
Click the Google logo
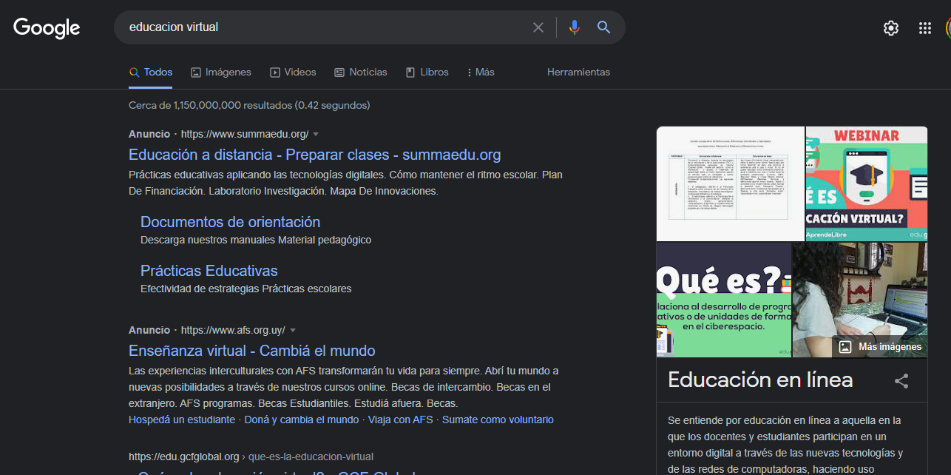pos(47,28)
